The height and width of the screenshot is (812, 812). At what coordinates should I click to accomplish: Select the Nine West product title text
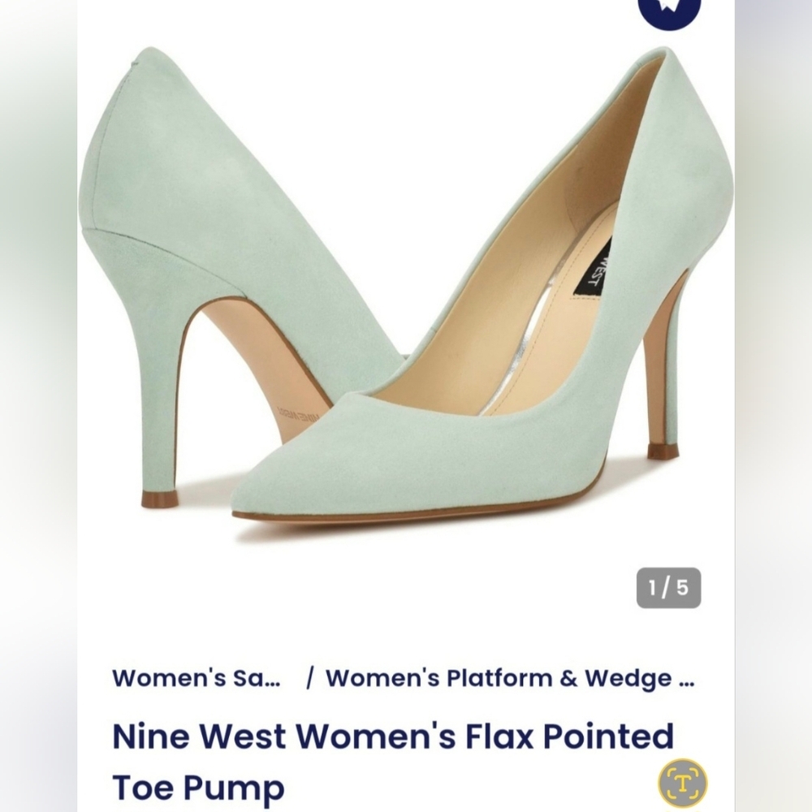392,737
